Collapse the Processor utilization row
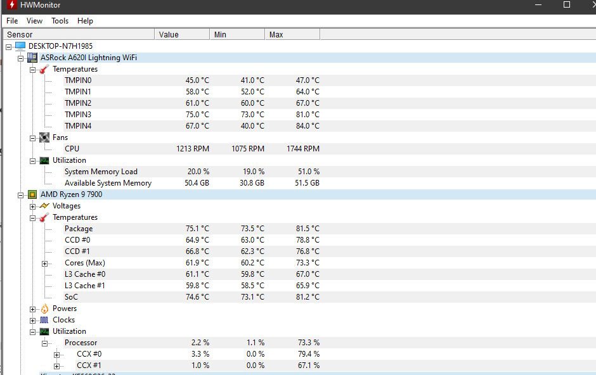This screenshot has height=375, width=596. (45, 343)
